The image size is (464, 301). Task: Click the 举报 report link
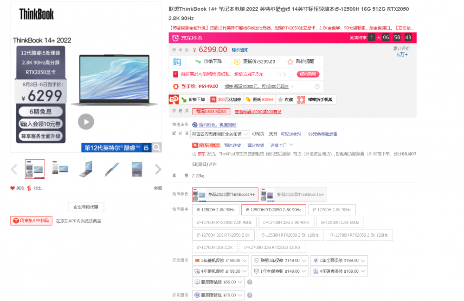[158, 188]
